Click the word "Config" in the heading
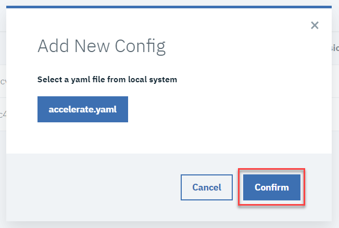Viewport: 339px width, 228px height. click(x=141, y=47)
